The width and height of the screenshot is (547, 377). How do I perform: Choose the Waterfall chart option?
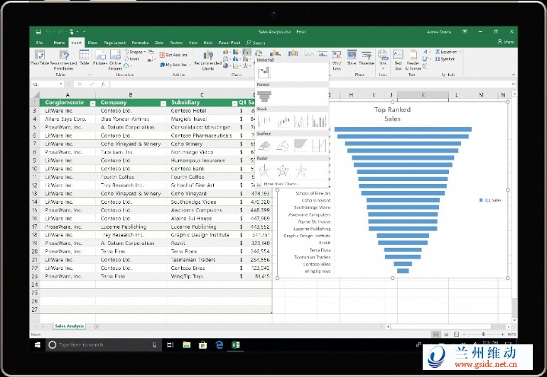[x=264, y=71]
